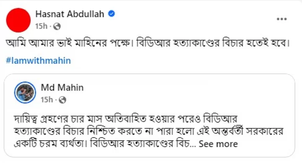Click truncated line 'একটি চরম ব্যর্থতা'
Image resolution: width=302 pixels, height=163 pixels.
pos(51,144)
